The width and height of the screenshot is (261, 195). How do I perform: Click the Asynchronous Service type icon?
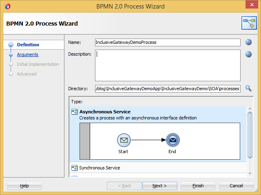click(x=74, y=112)
